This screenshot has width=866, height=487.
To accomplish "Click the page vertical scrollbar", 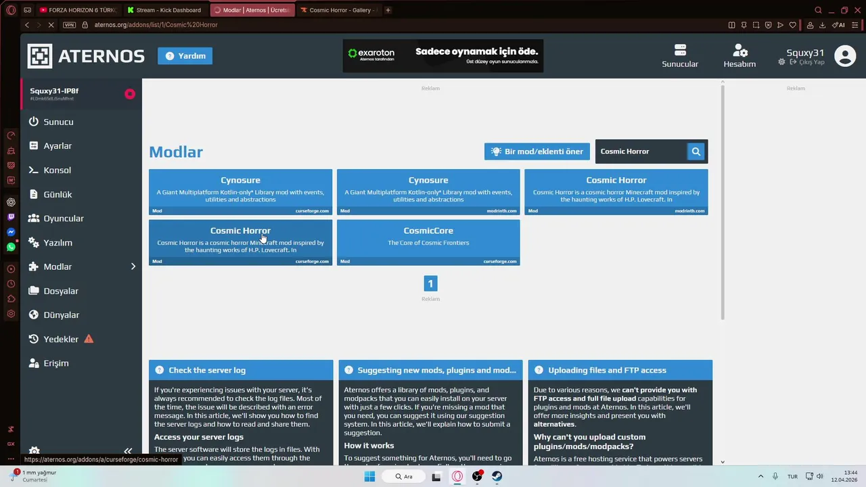I will [x=723, y=203].
